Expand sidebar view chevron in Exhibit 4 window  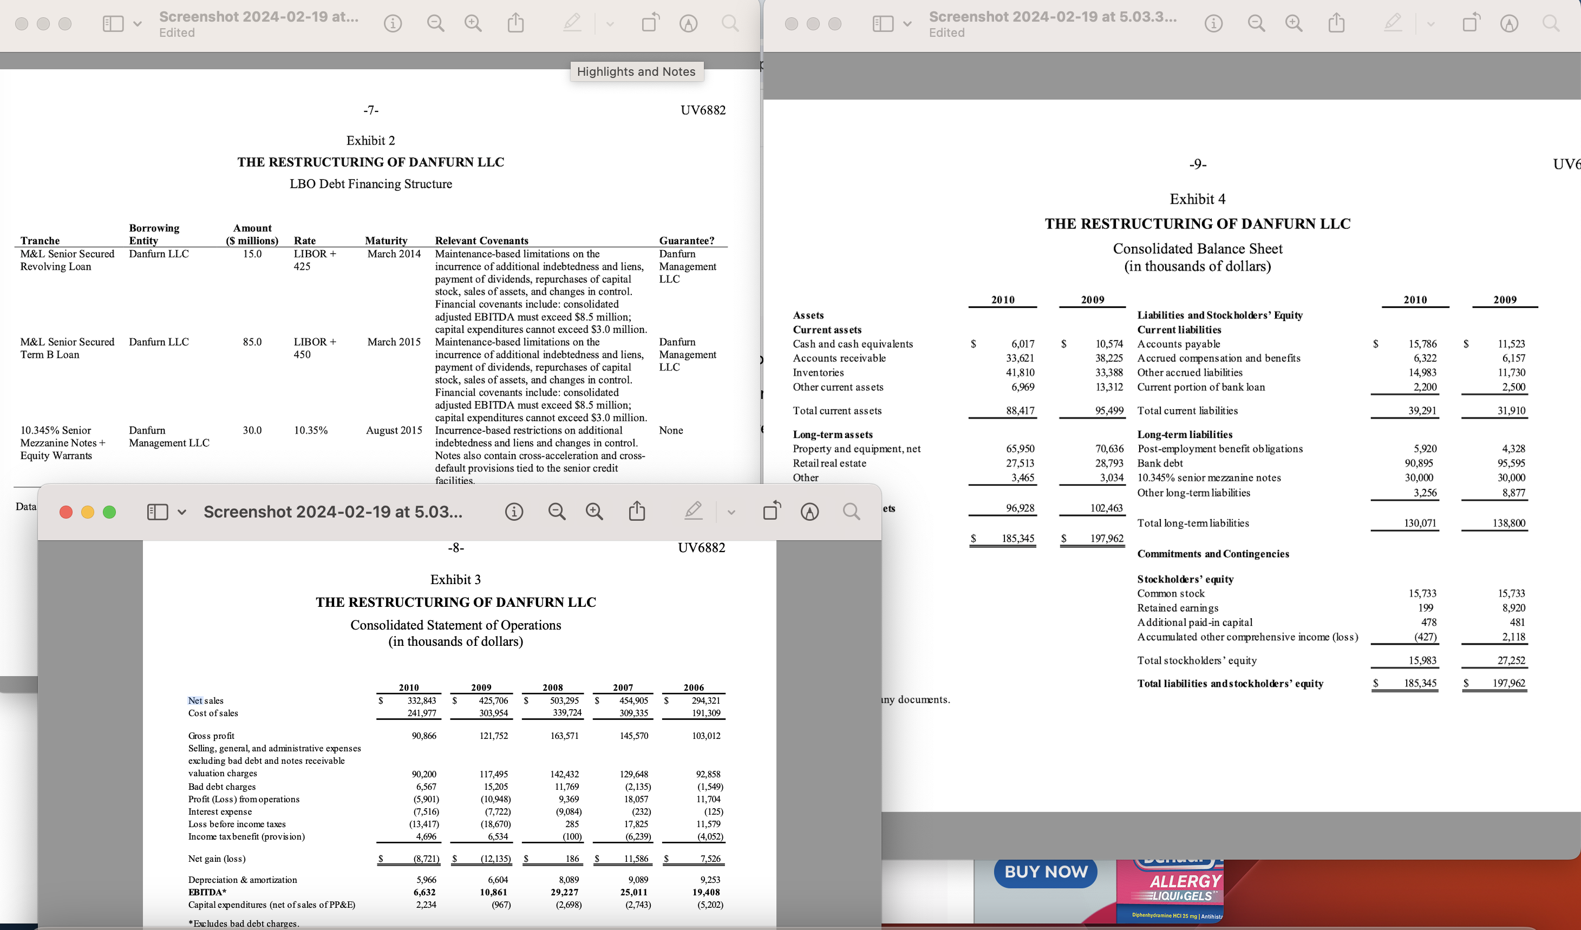pos(907,24)
